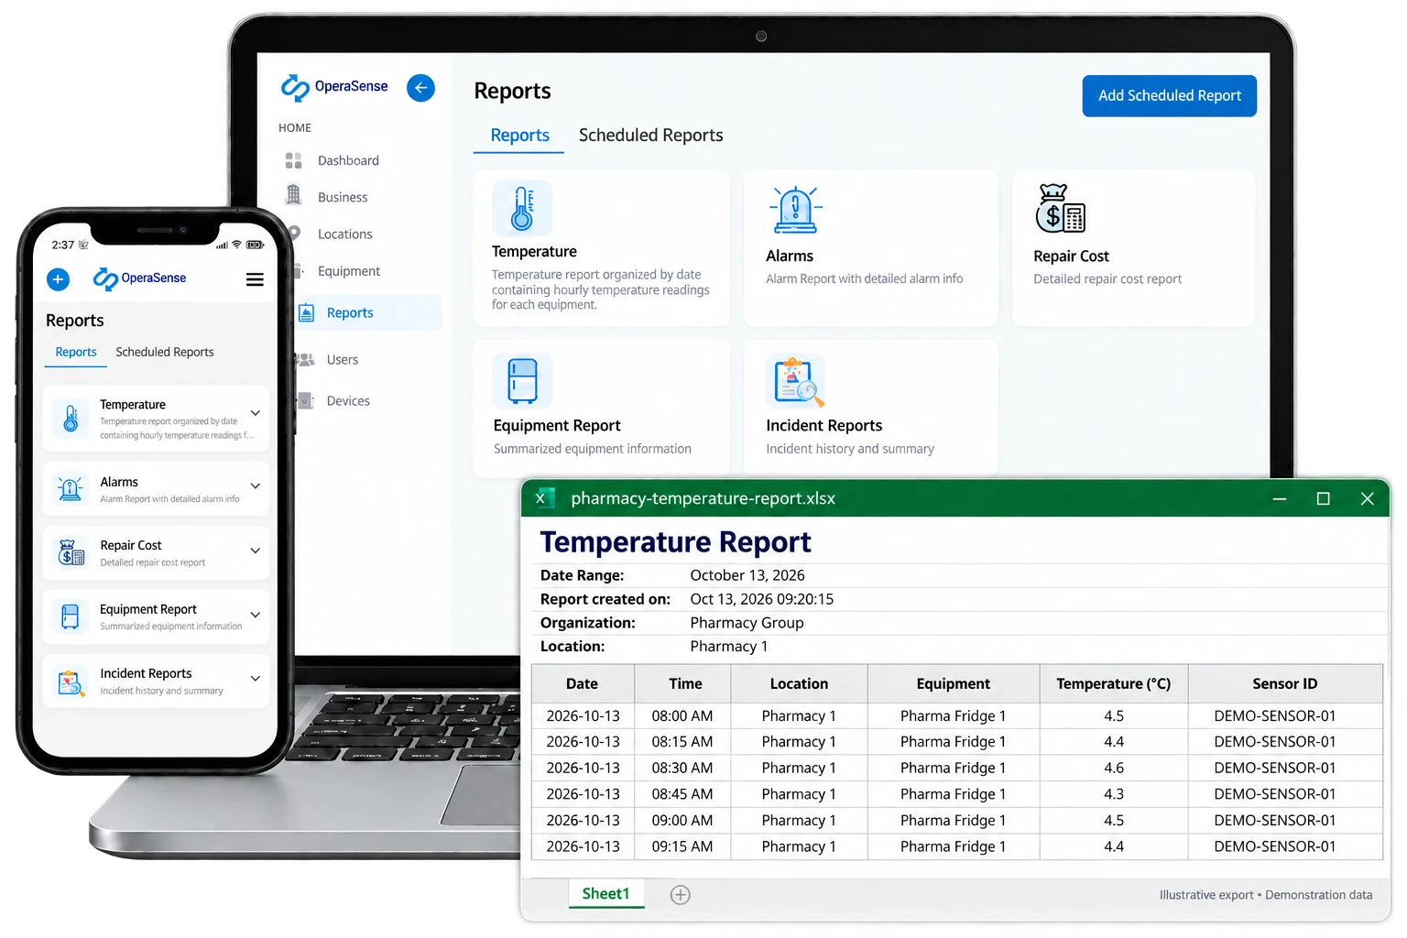The width and height of the screenshot is (1407, 938).
Task: Tap the OperaSense logo on the phone
Action: (x=139, y=278)
